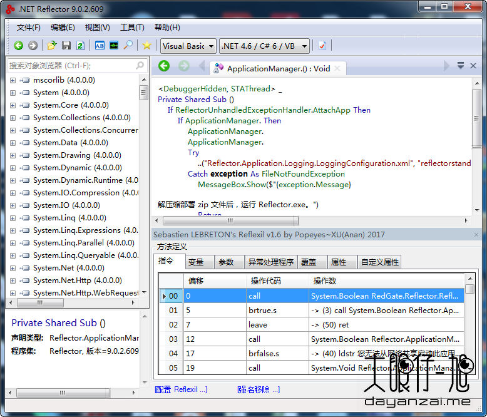Expand the System.Net.Http (4.0.0.0) node
Screen dimensions: 487x417
pos(13,281)
